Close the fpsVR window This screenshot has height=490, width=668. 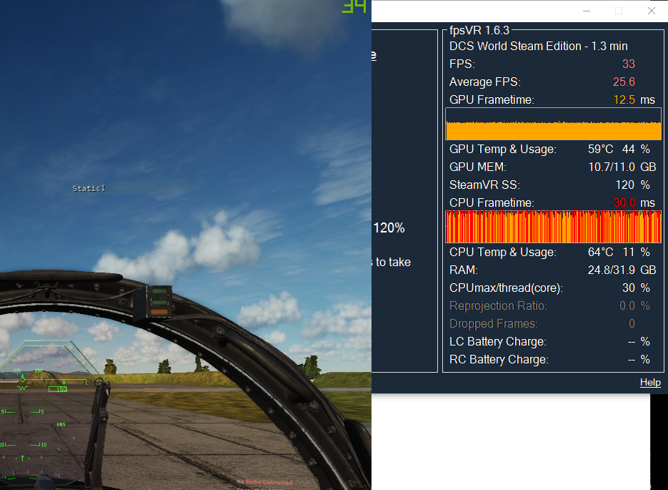point(652,11)
